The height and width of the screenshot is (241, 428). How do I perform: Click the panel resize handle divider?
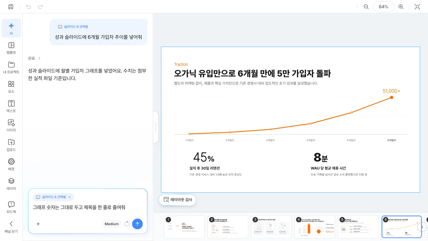click(x=156, y=127)
